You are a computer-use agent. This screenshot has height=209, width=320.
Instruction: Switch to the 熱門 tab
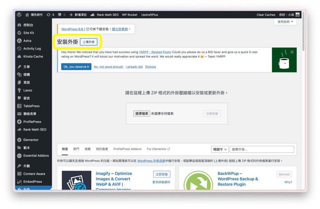tap(76, 149)
